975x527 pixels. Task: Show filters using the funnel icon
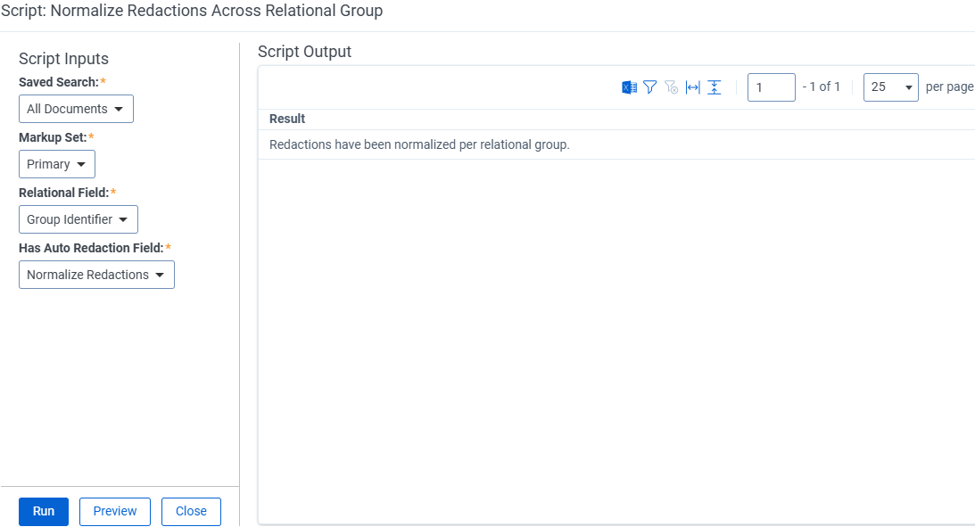pyautogui.click(x=649, y=87)
